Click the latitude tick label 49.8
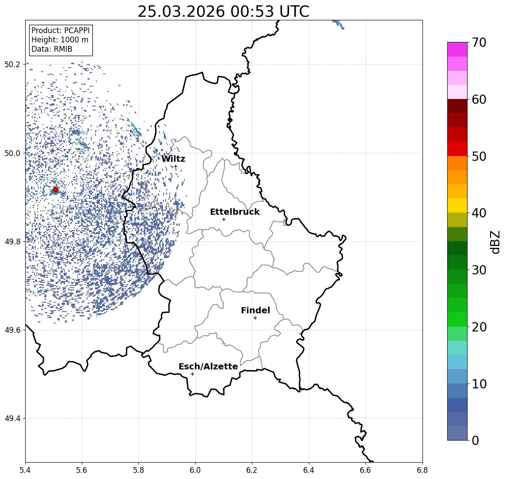 pos(12,241)
